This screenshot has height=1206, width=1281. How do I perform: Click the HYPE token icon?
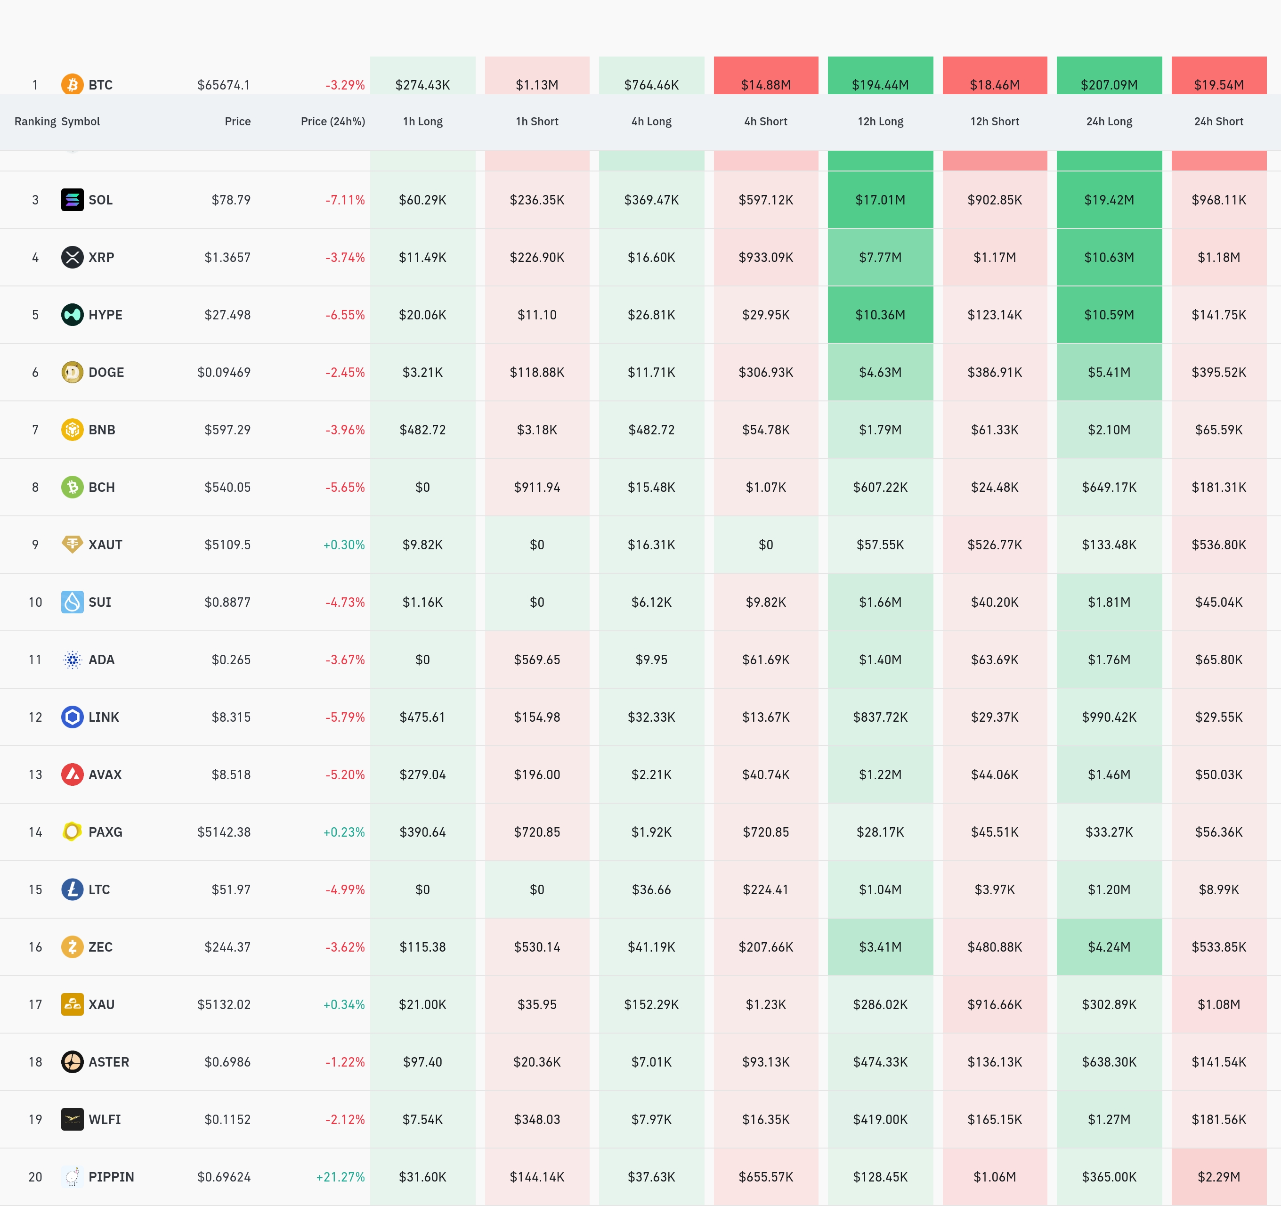[72, 315]
